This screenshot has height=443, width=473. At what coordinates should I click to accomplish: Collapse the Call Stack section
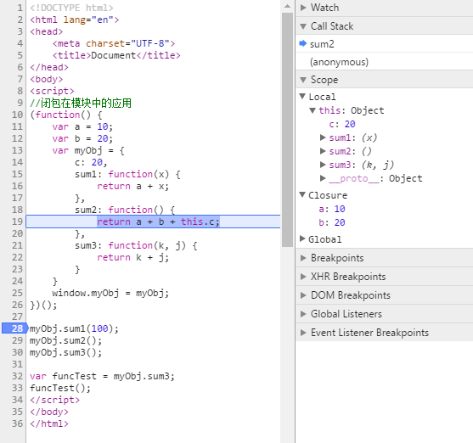click(303, 26)
